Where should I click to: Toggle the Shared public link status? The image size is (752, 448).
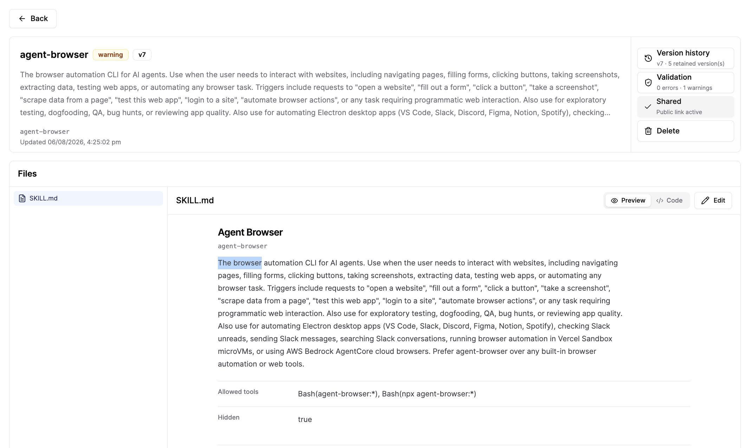[686, 107]
